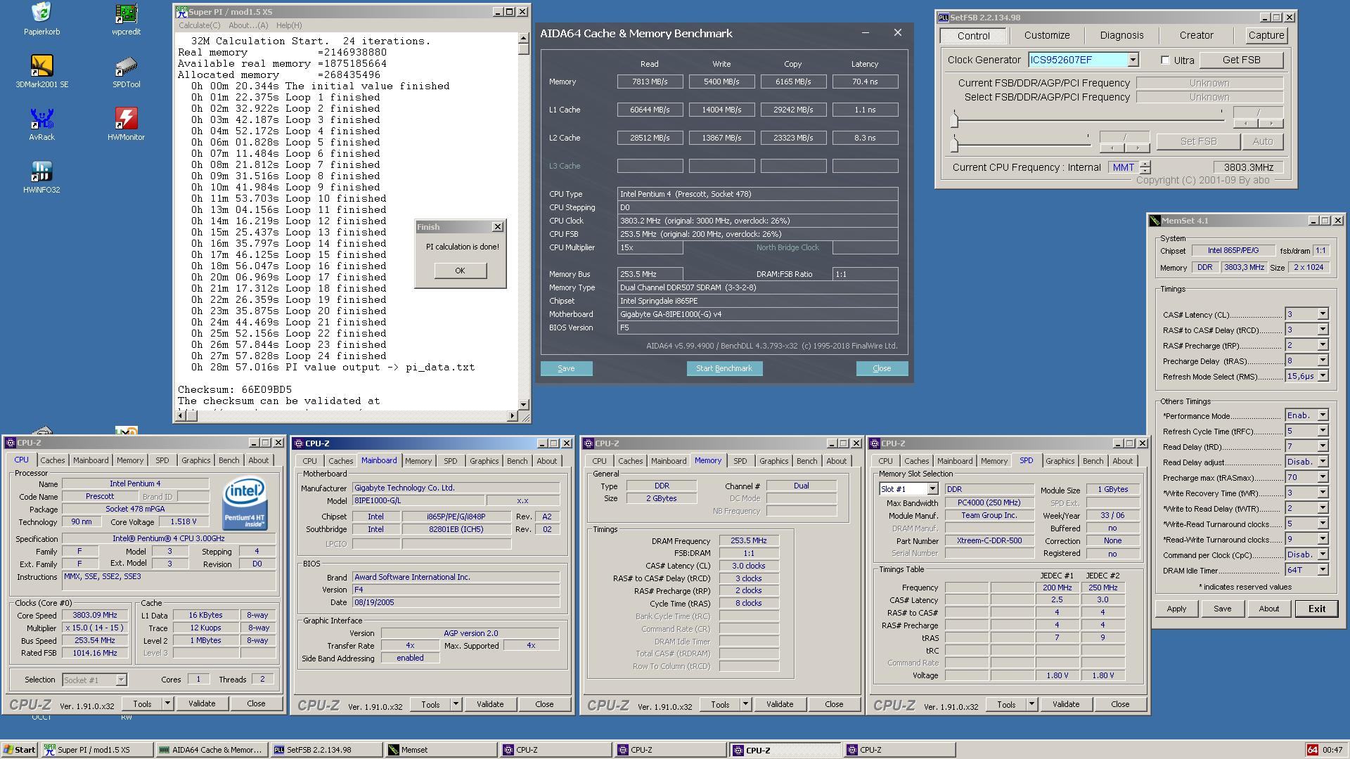This screenshot has width=1350, height=759.
Task: Click the CPU-Z Mainboard window title icon
Action: point(299,443)
